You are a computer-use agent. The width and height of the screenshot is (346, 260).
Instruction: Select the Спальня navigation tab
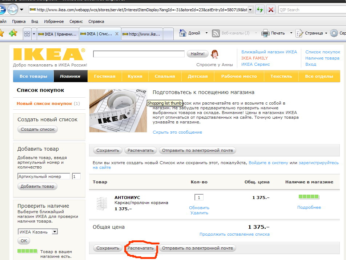click(x=165, y=76)
